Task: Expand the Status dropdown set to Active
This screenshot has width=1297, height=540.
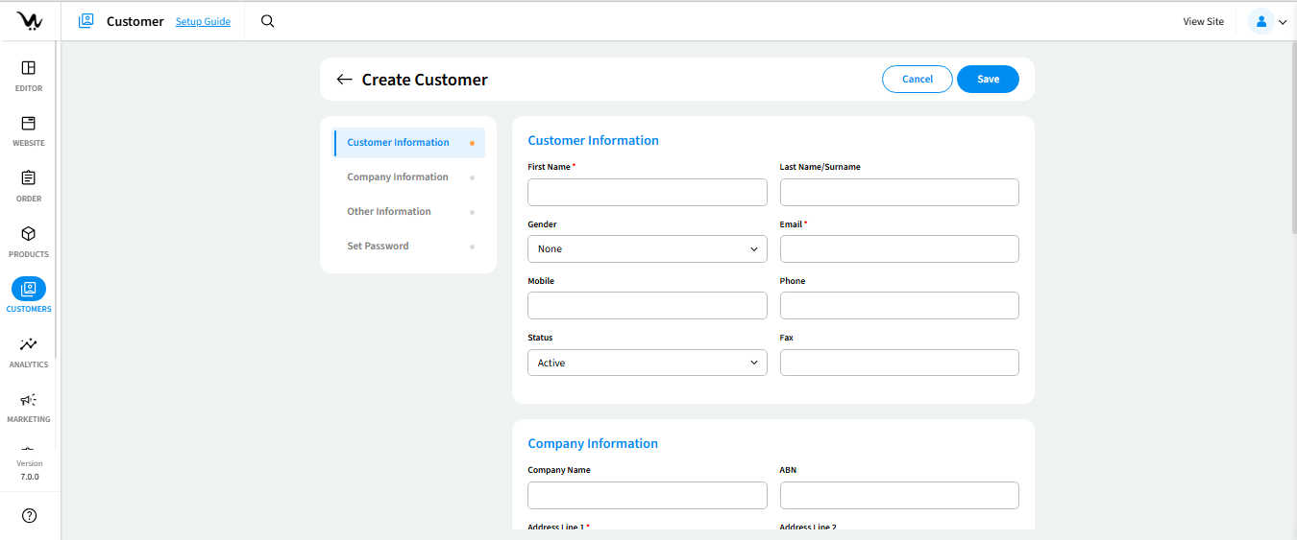Action: [x=647, y=363]
